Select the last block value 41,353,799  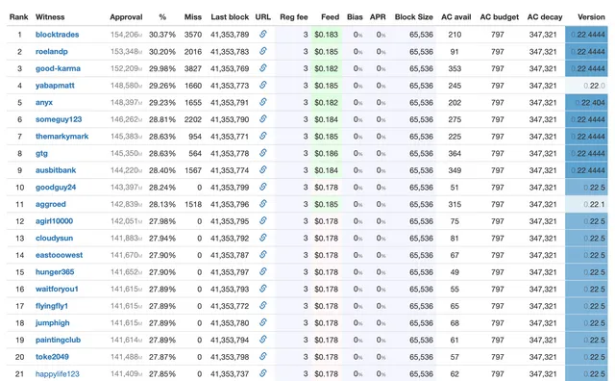(230, 188)
